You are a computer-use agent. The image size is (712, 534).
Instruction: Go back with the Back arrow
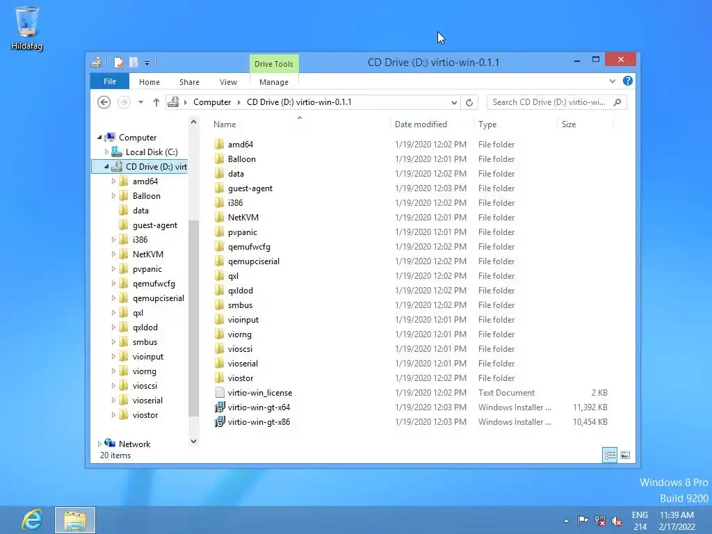pos(104,102)
